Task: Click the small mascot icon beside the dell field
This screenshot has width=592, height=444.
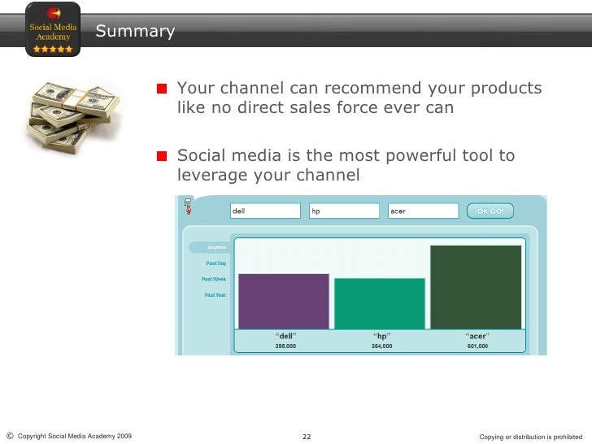Action: pos(188,207)
